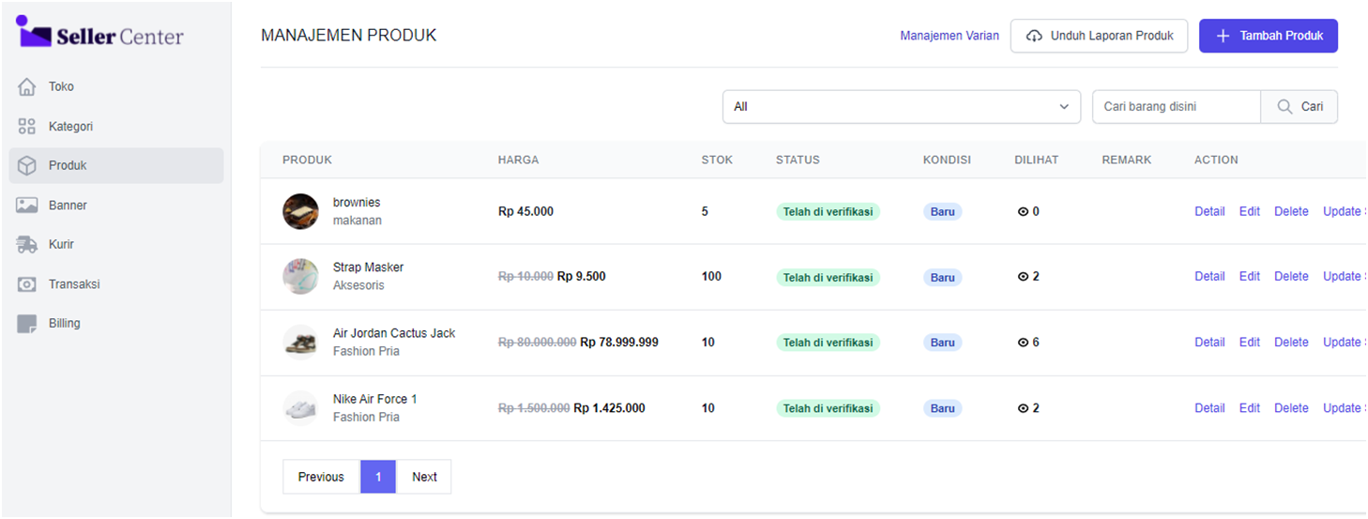The height and width of the screenshot is (519, 1368).
Task: Click the Air Jordan product thumbnail
Action: point(301,343)
